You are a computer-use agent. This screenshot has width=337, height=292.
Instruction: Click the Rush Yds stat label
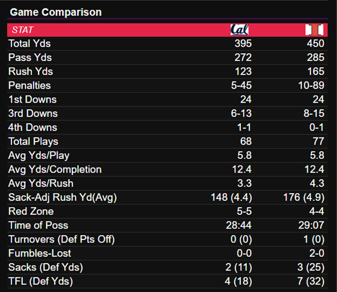pos(30,72)
